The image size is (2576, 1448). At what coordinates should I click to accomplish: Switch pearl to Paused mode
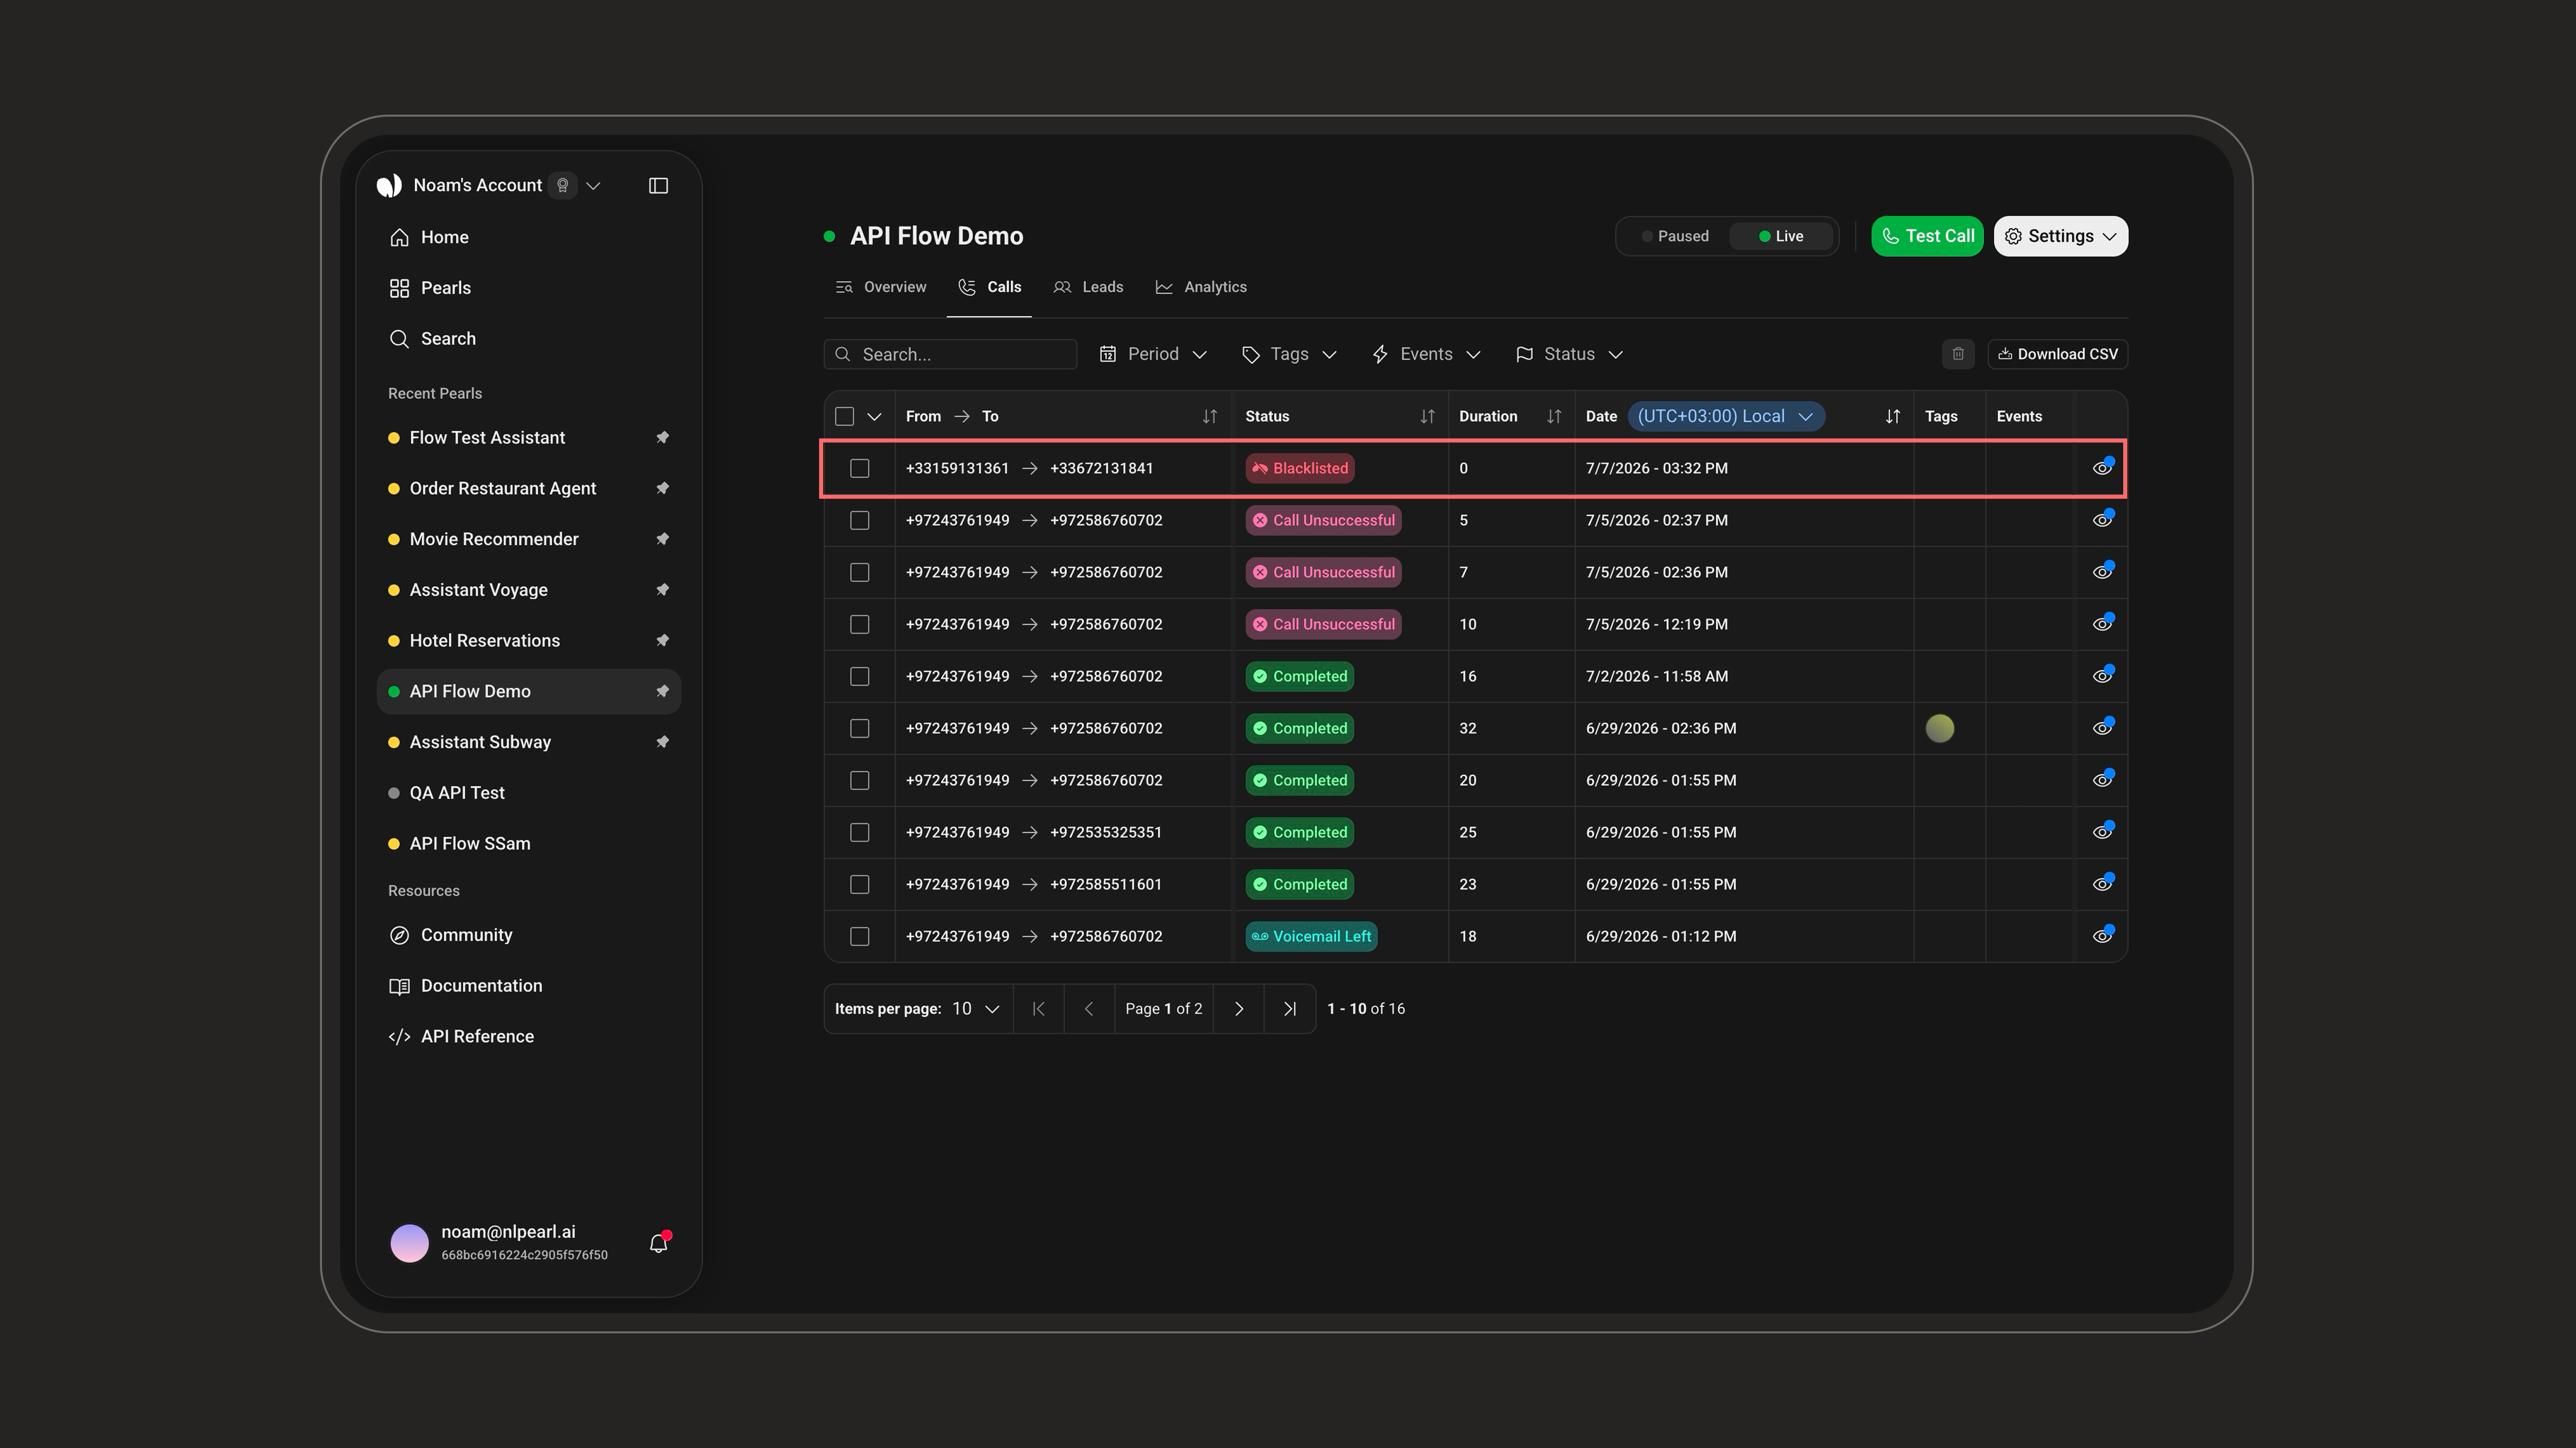1675,237
